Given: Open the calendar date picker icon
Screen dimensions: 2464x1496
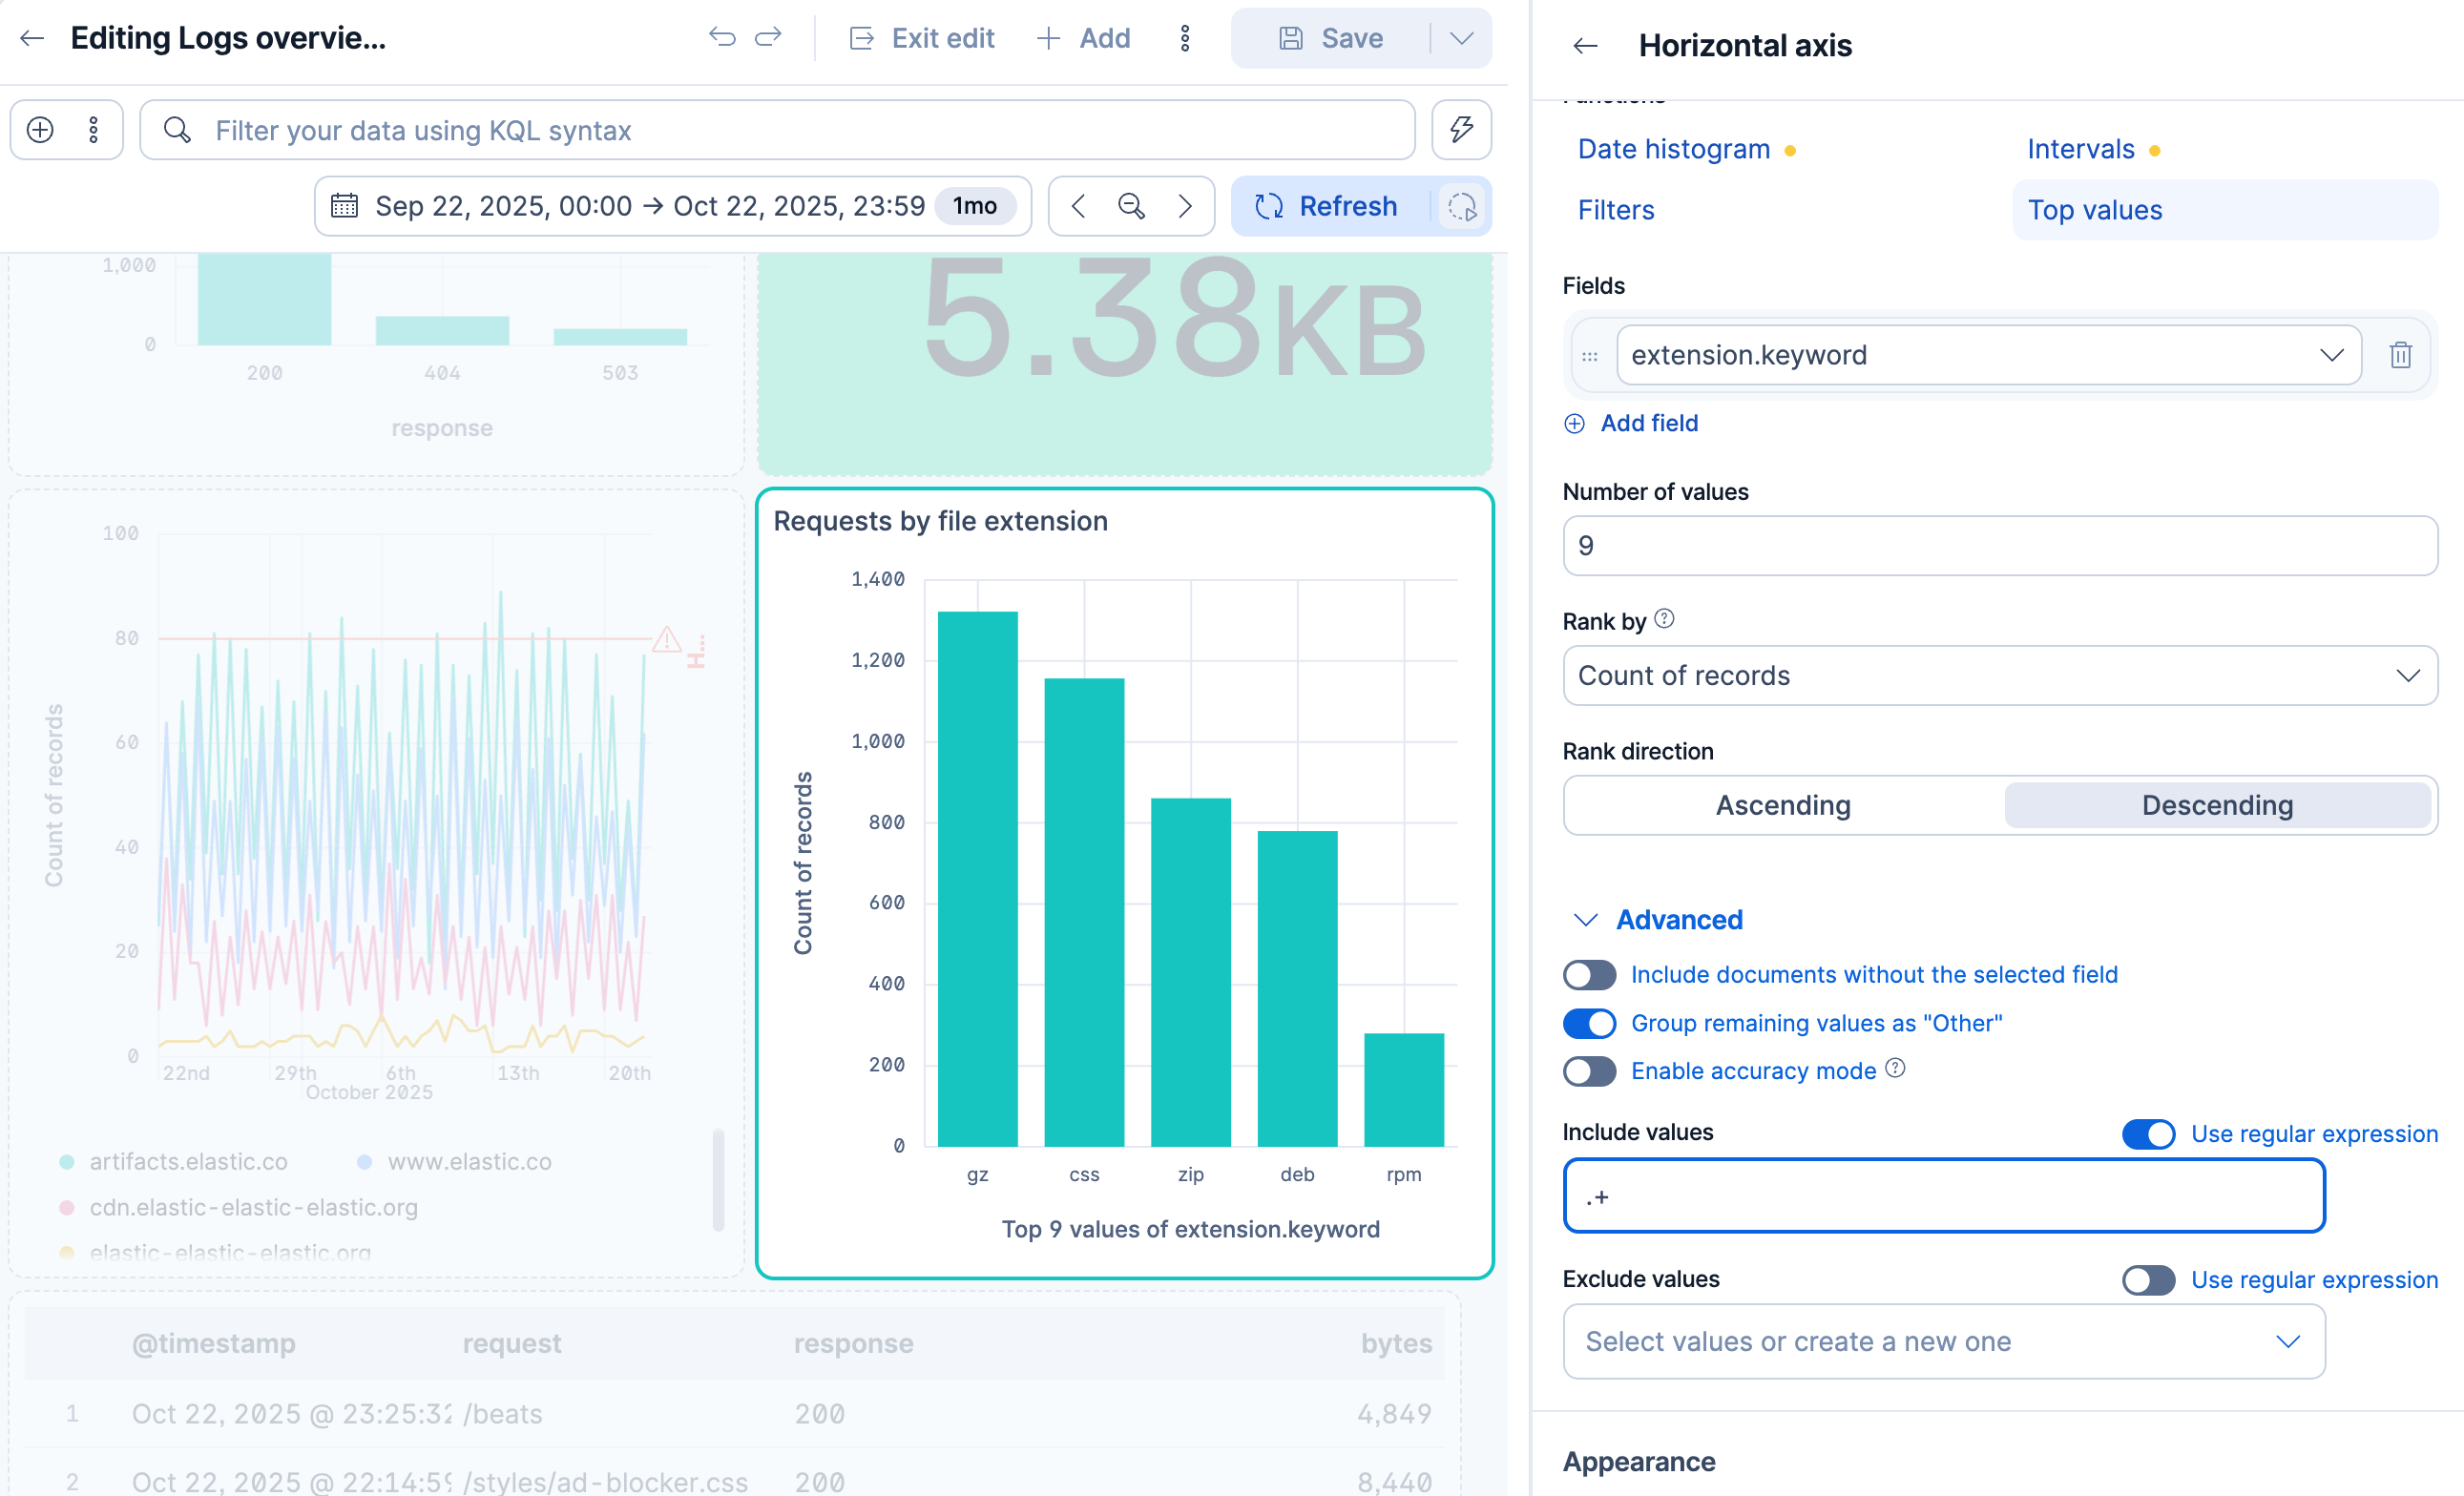Looking at the screenshot, I should [x=345, y=206].
